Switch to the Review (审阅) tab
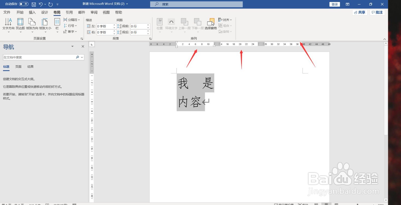Viewport: 401px width, 205px height. [94, 12]
